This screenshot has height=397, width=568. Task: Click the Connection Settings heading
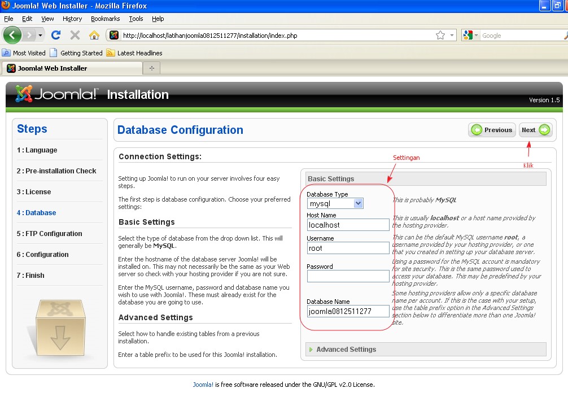(x=160, y=156)
